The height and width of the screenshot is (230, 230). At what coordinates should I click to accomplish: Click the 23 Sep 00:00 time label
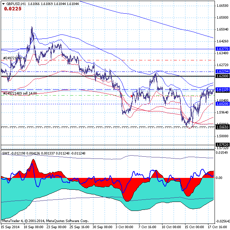click(56, 227)
